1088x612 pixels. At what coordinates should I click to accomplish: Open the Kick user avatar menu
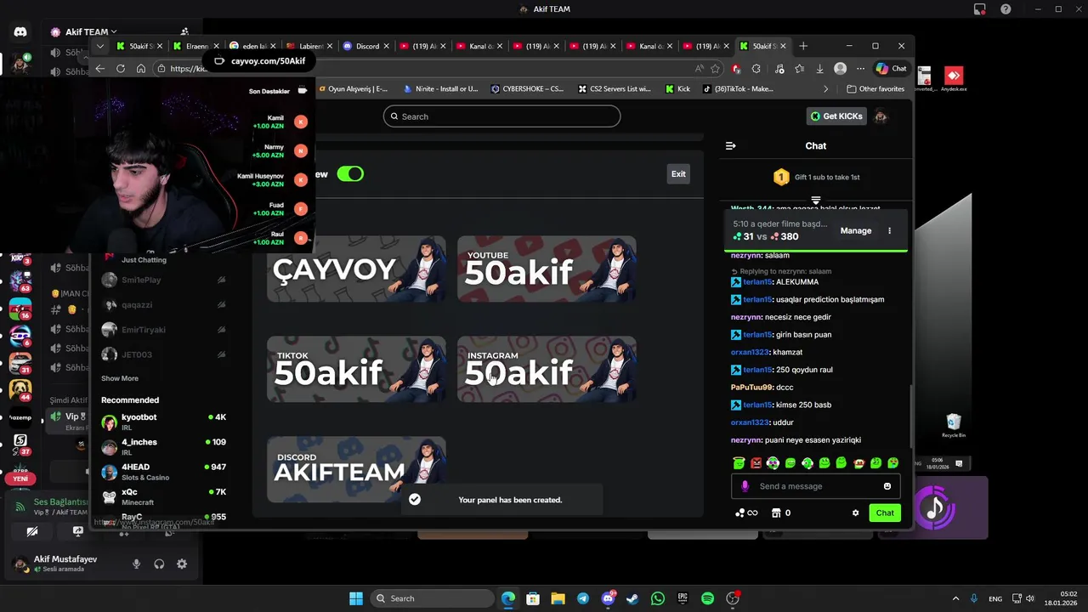point(881,116)
